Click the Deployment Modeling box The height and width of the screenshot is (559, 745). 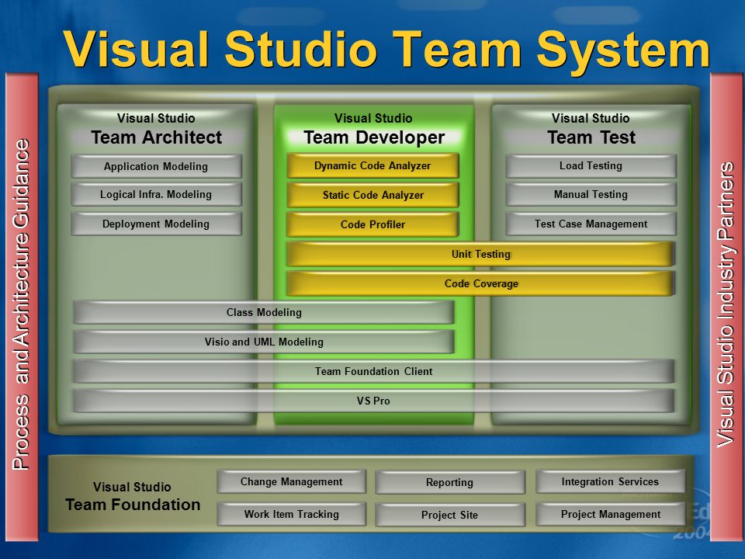click(x=156, y=224)
